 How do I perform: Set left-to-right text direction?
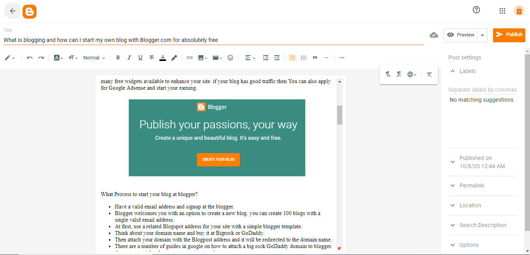[x=388, y=74]
